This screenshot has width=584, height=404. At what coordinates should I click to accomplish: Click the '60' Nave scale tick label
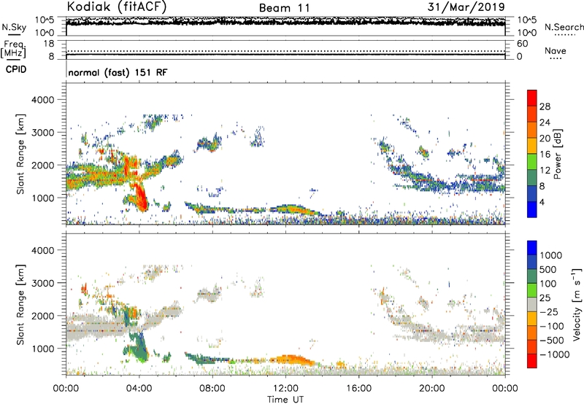(522, 44)
